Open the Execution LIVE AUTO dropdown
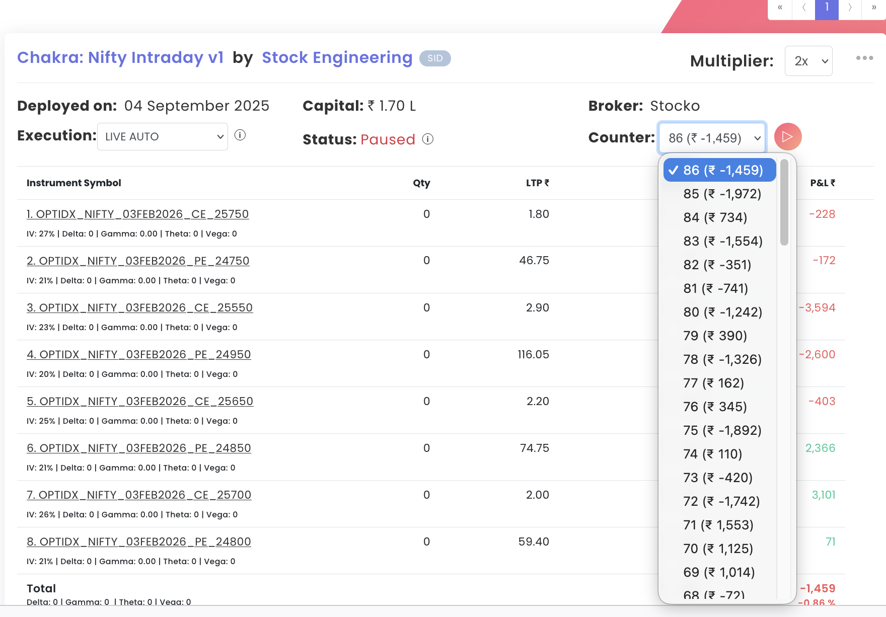The height and width of the screenshot is (617, 886). (x=162, y=137)
